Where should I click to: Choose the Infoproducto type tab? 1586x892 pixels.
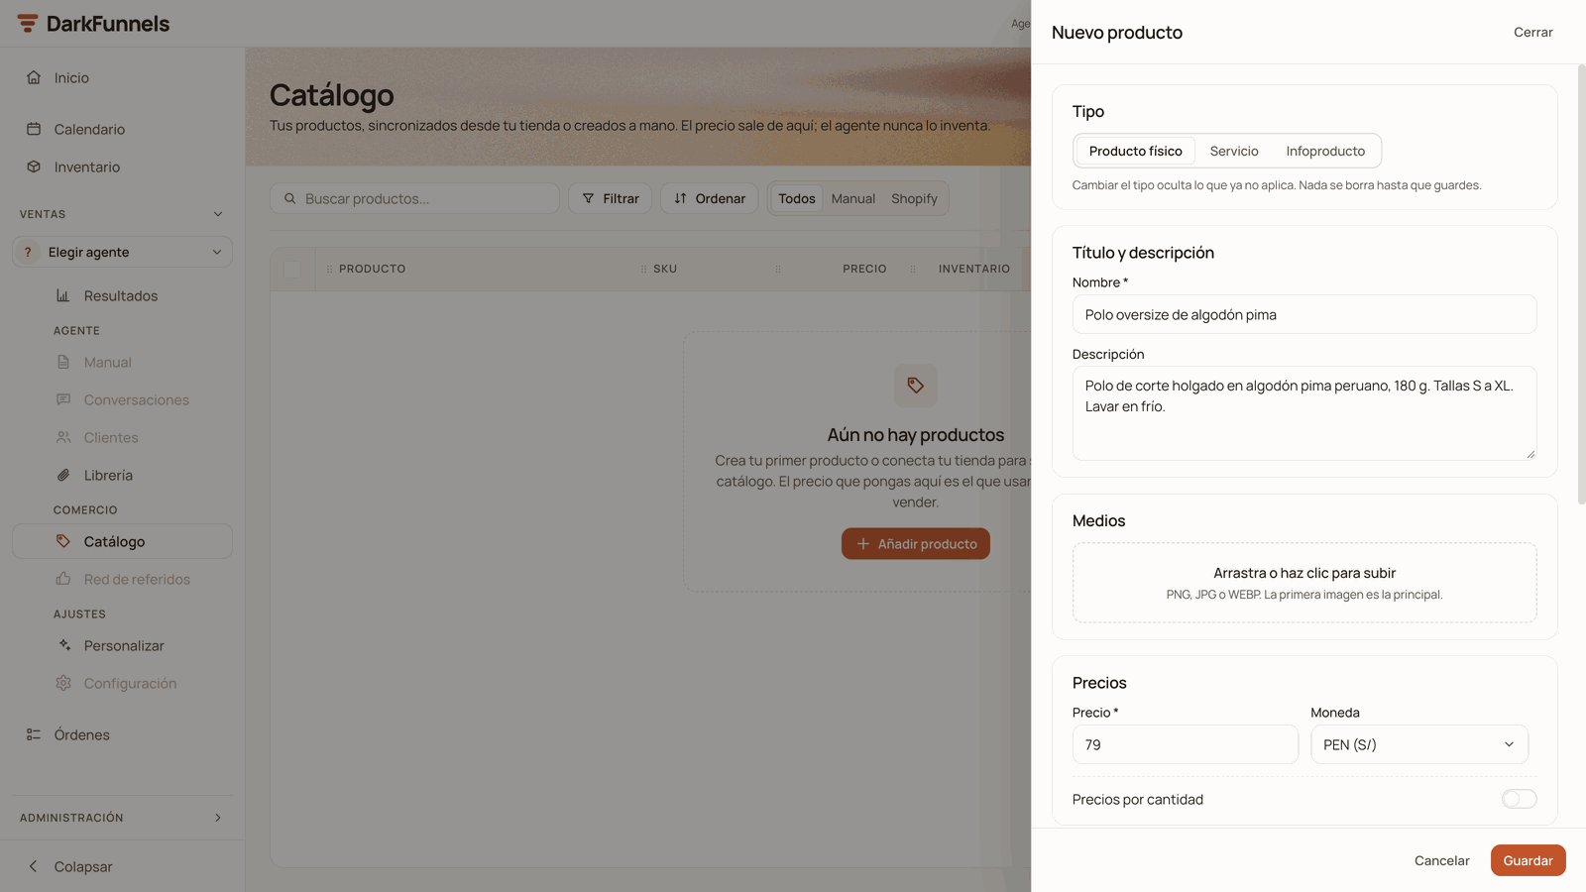[1325, 151]
